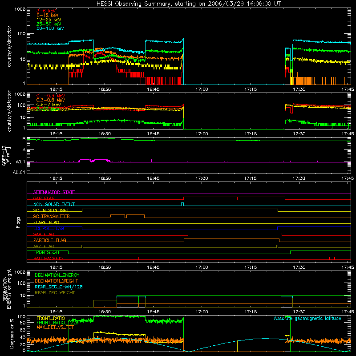The image size is (356, 356).
Task: Click the vertical Flags axis title
Action: pos(18,222)
